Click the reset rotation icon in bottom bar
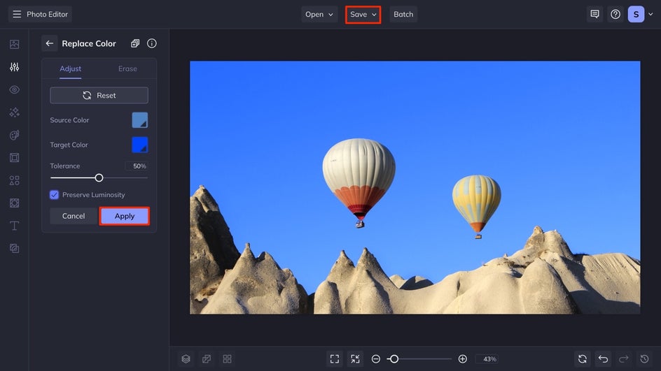Screen dimensions: 661x371 [582, 359]
